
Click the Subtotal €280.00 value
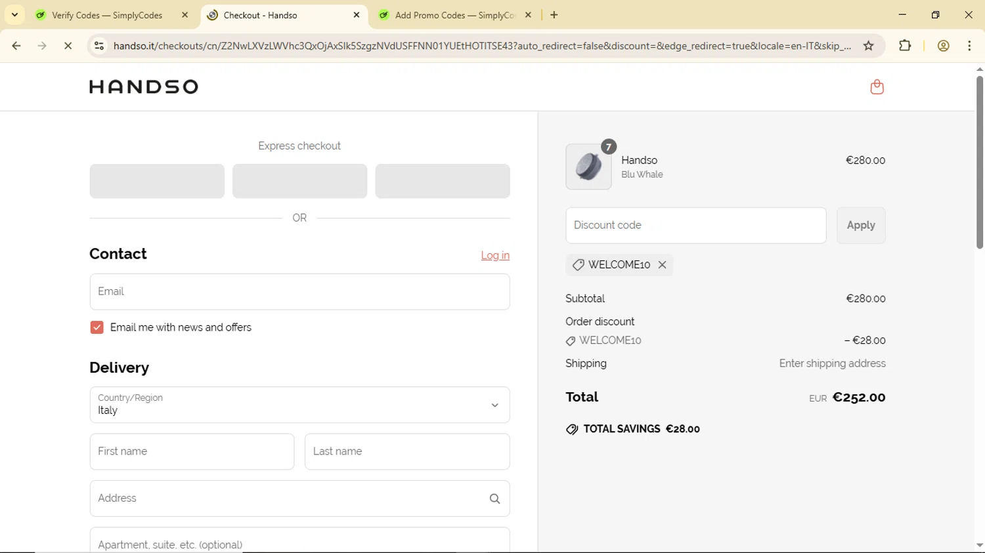pos(865,299)
